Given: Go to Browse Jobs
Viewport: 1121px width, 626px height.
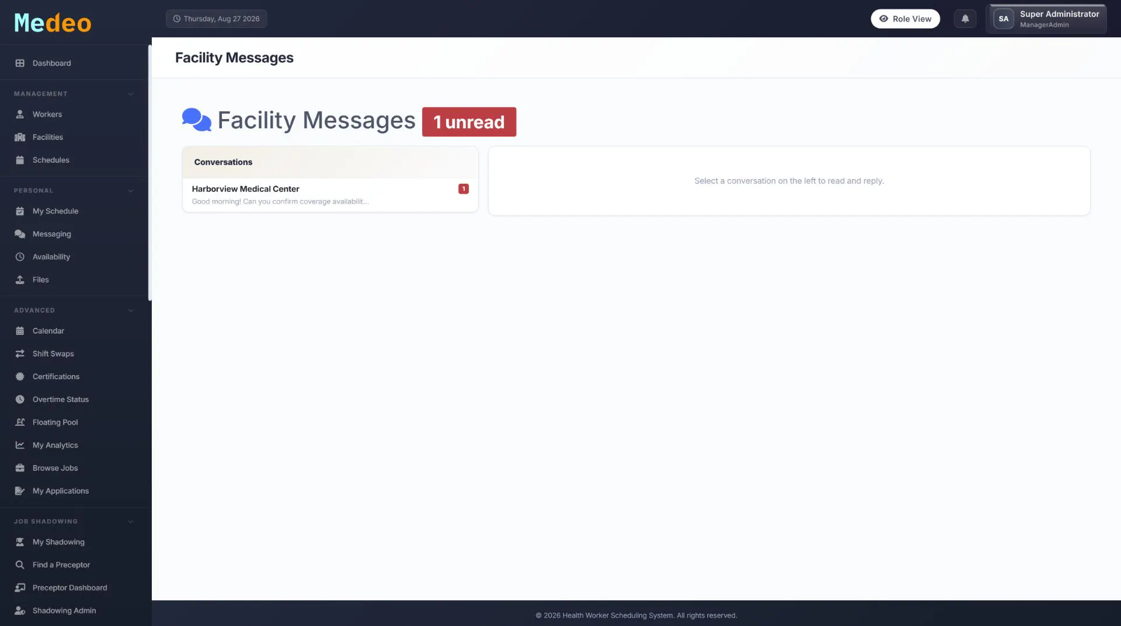Looking at the screenshot, I should (74, 468).
